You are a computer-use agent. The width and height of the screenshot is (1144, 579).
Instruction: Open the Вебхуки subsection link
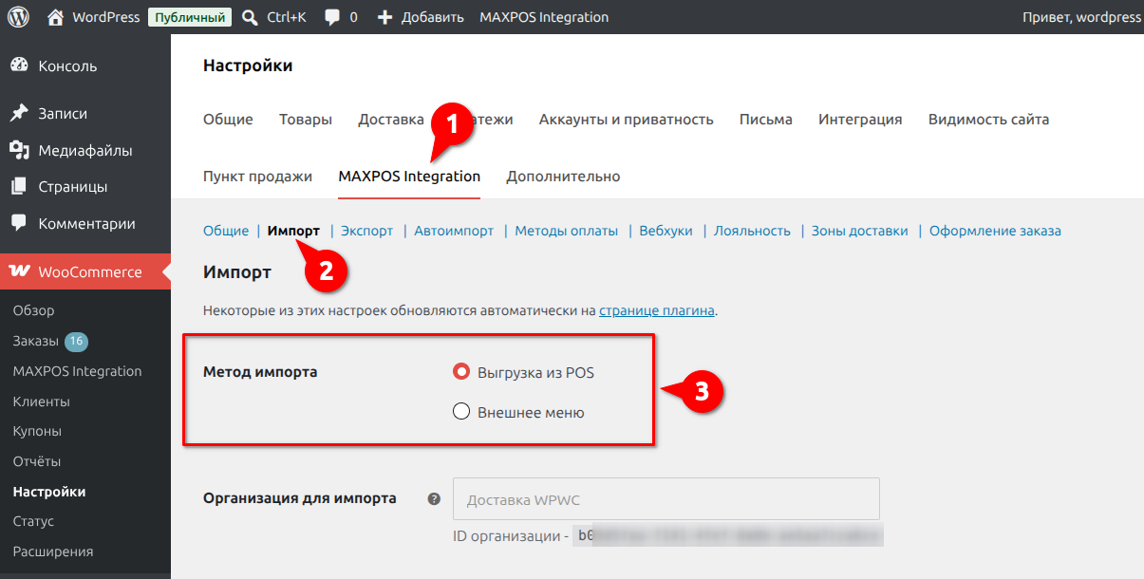(x=666, y=231)
